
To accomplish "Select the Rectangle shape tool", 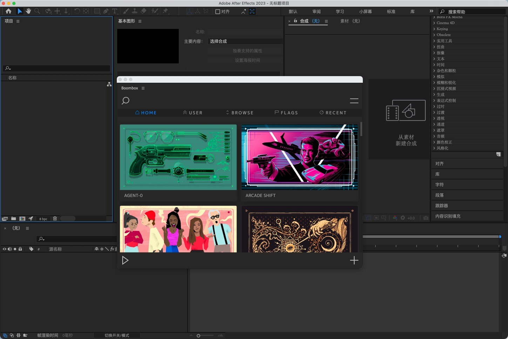I will (x=97, y=11).
